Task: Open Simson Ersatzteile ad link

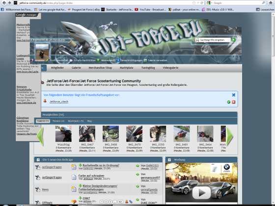Action: [x=24, y=88]
